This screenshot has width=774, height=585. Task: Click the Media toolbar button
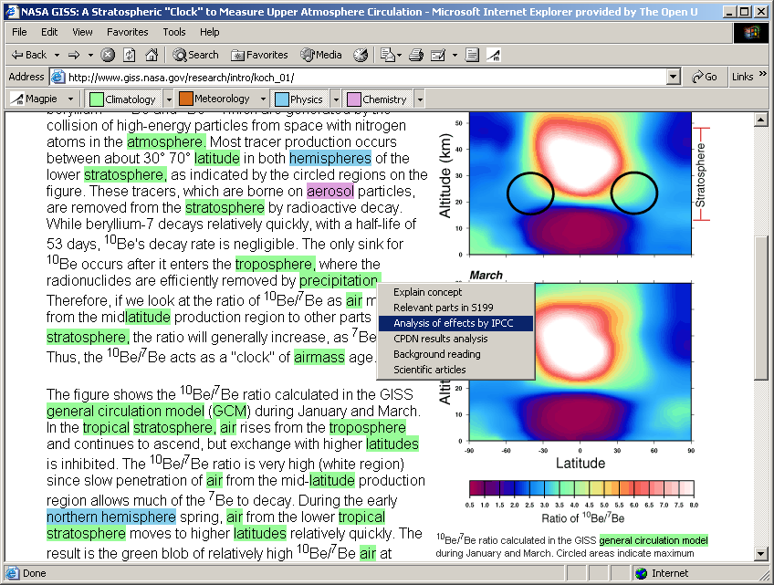[x=321, y=55]
